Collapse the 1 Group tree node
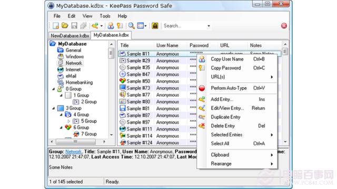The width and height of the screenshot is (337, 189). click(x=61, y=96)
